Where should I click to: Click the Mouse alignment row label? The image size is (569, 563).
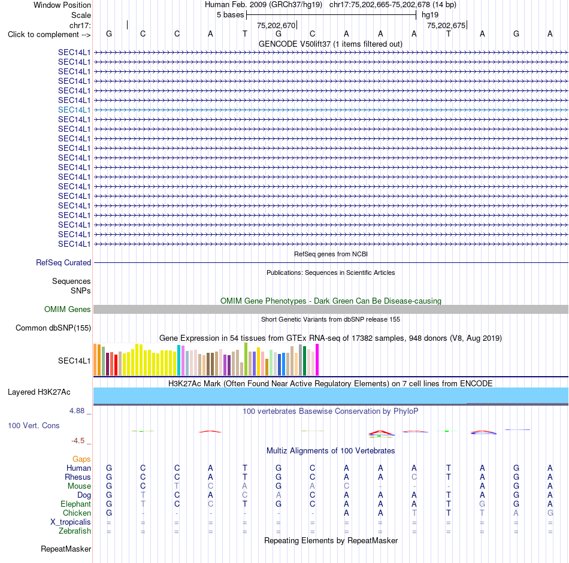tap(79, 486)
